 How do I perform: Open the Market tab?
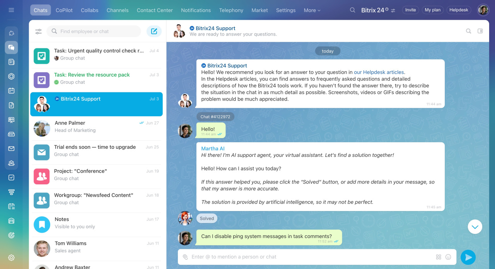pyautogui.click(x=259, y=10)
